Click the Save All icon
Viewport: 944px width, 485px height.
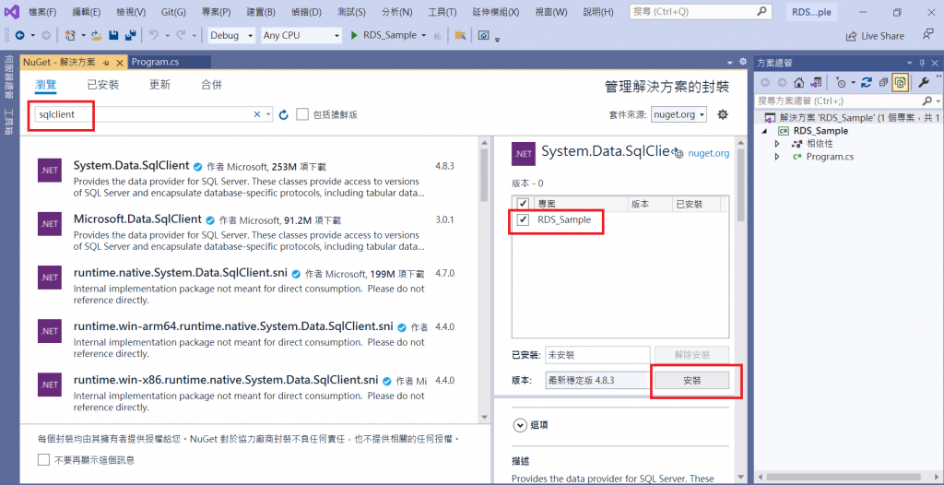pos(129,36)
